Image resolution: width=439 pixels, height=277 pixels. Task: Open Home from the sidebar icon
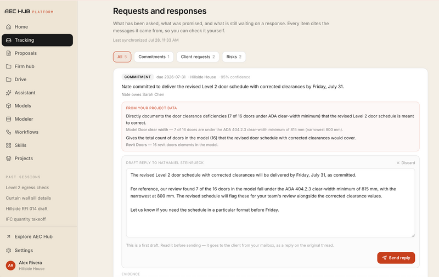point(9,27)
